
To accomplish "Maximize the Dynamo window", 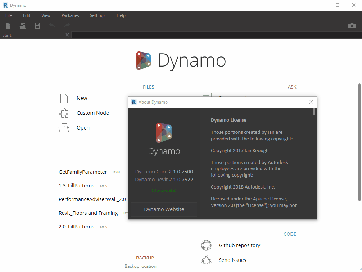I will pyautogui.click(x=338, y=5).
